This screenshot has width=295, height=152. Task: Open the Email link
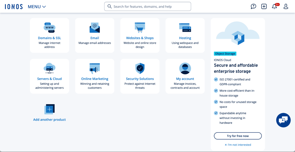tap(94, 38)
